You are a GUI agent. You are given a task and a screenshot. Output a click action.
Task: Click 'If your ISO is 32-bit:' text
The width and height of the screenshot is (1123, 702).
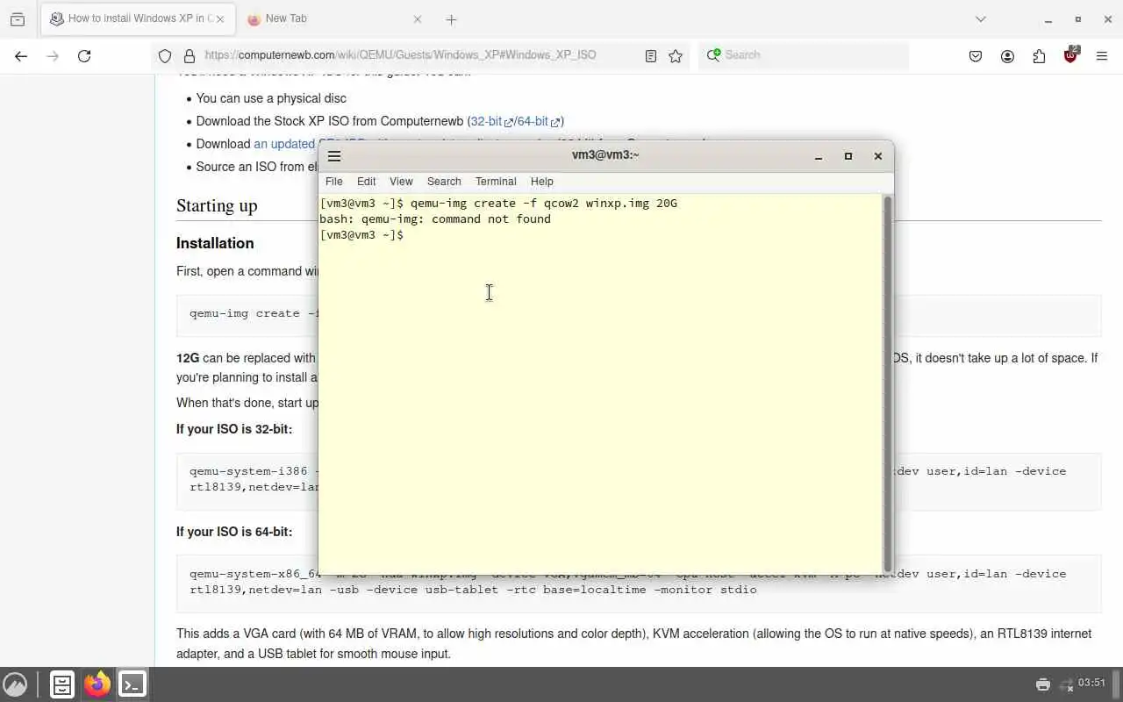tap(234, 429)
